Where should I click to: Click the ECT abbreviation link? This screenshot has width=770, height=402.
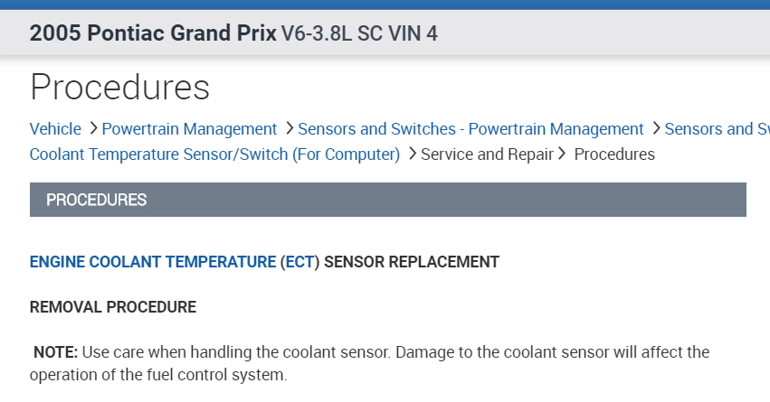click(299, 262)
